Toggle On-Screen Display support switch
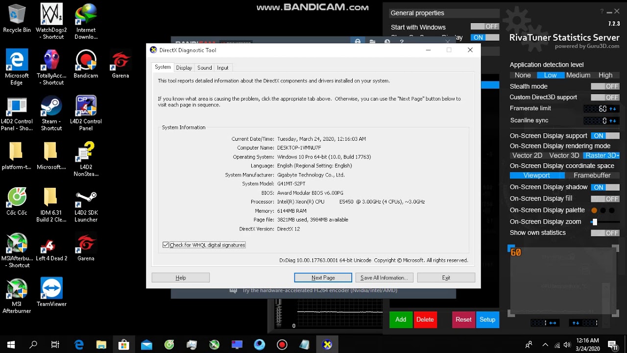 pyautogui.click(x=605, y=136)
